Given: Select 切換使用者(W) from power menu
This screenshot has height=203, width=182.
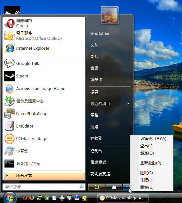Looking at the screenshot, I should coord(153,139).
